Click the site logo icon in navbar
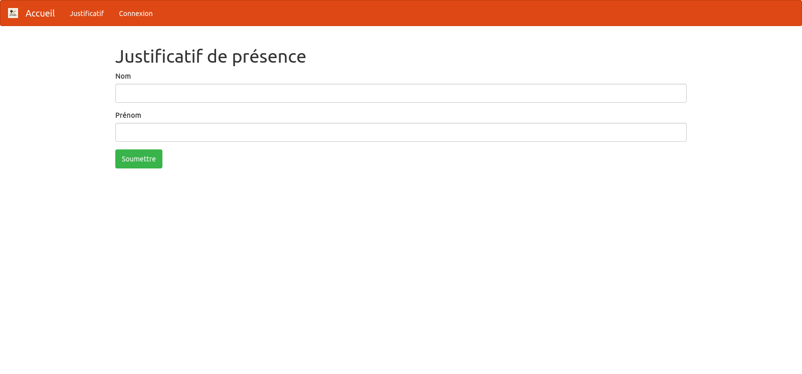 click(13, 13)
